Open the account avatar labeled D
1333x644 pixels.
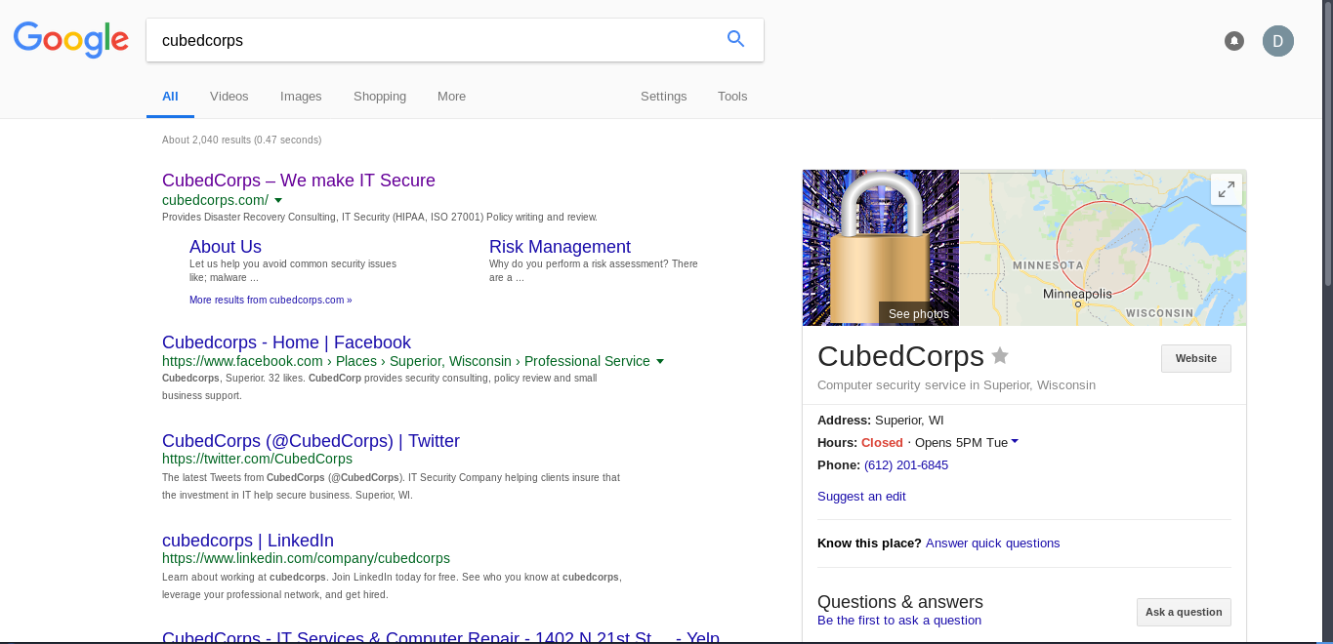click(x=1278, y=41)
